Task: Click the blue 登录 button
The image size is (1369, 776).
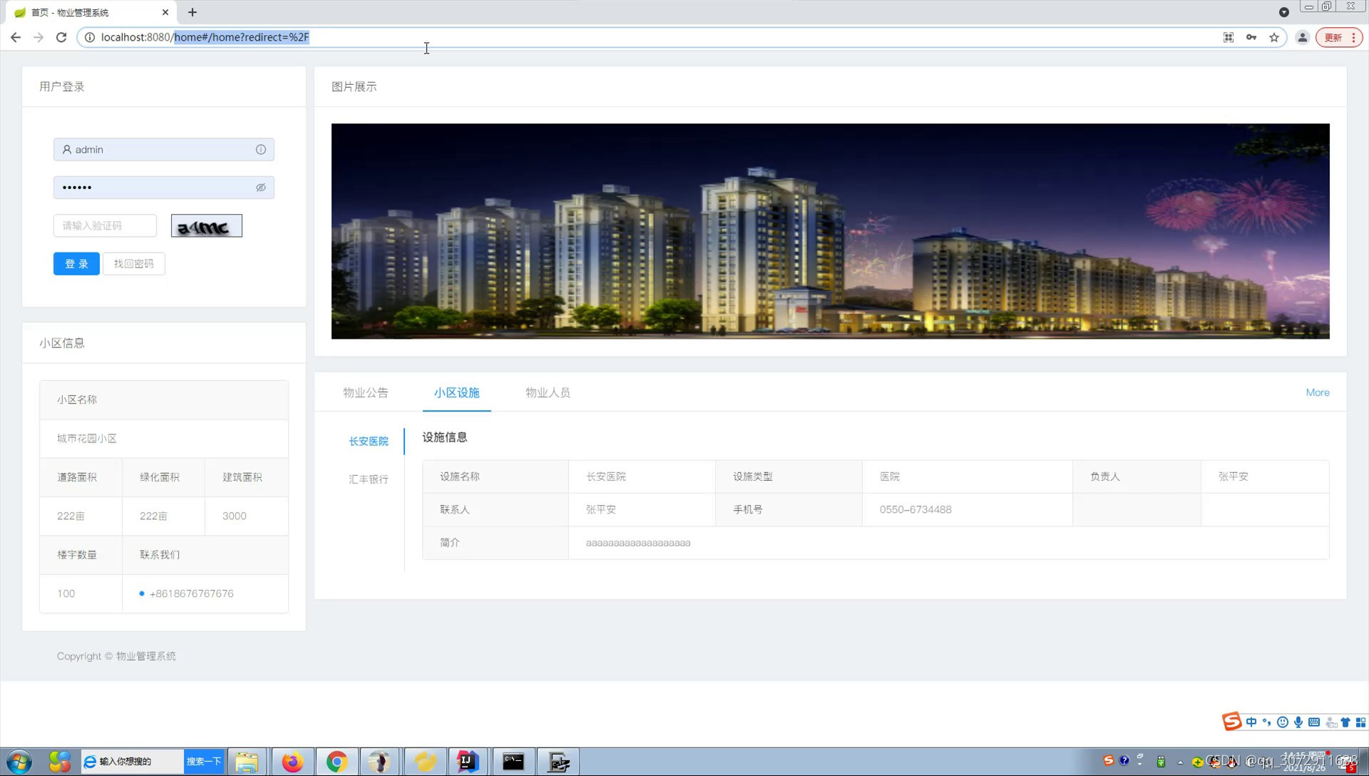Action: point(76,264)
